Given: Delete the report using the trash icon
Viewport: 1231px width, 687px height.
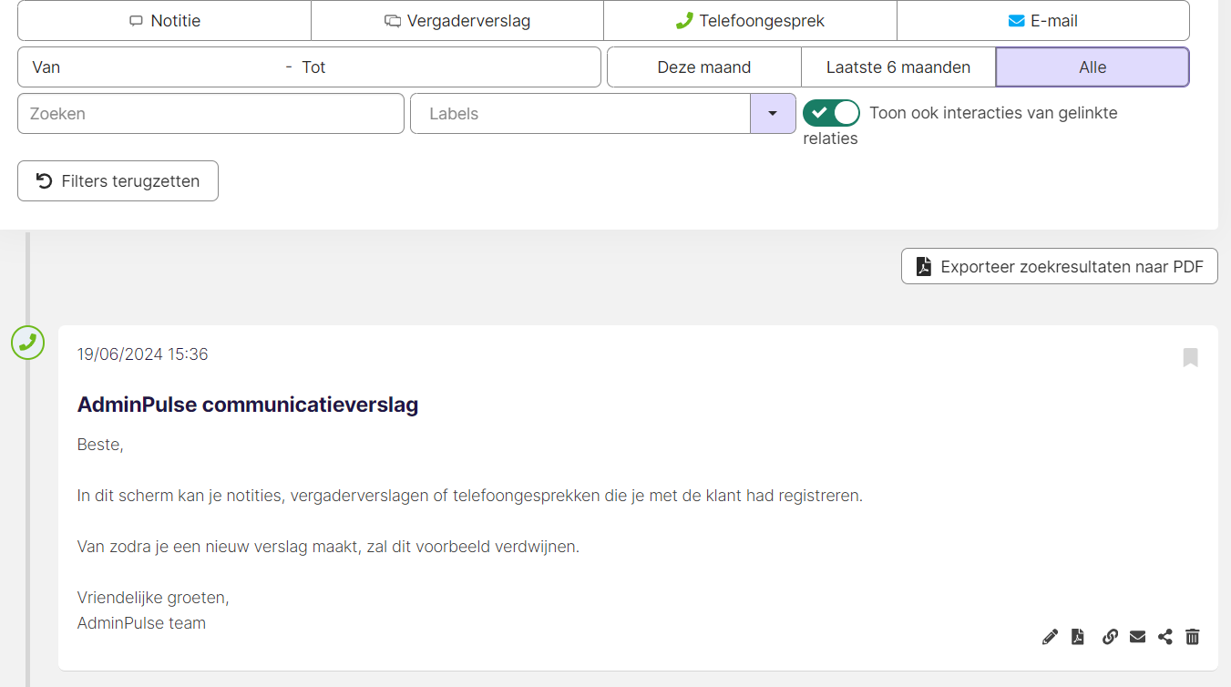Looking at the screenshot, I should [x=1192, y=637].
